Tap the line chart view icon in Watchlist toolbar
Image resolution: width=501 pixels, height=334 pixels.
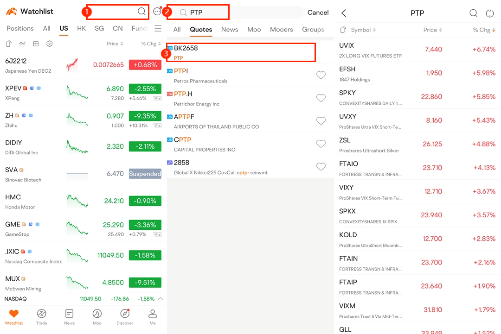pos(22,44)
